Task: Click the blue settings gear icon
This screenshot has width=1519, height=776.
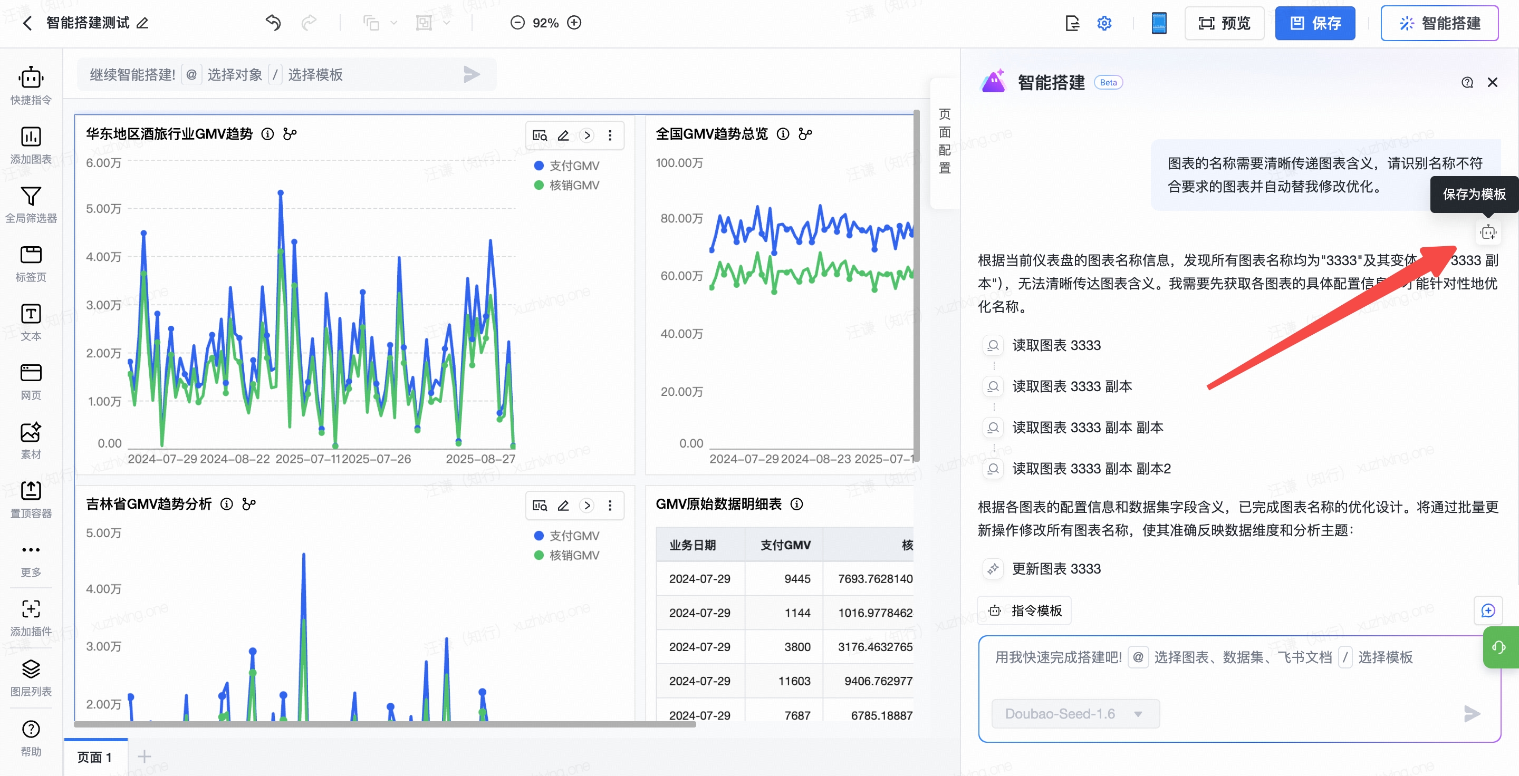Action: coord(1104,23)
